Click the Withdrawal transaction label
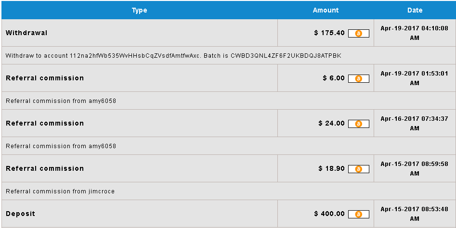 (x=26, y=33)
